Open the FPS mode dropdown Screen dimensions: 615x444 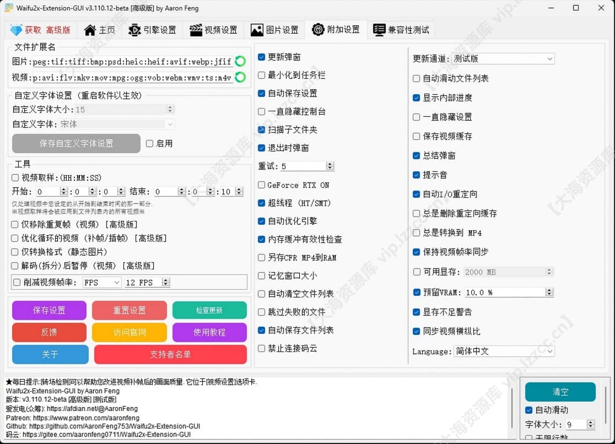(101, 283)
